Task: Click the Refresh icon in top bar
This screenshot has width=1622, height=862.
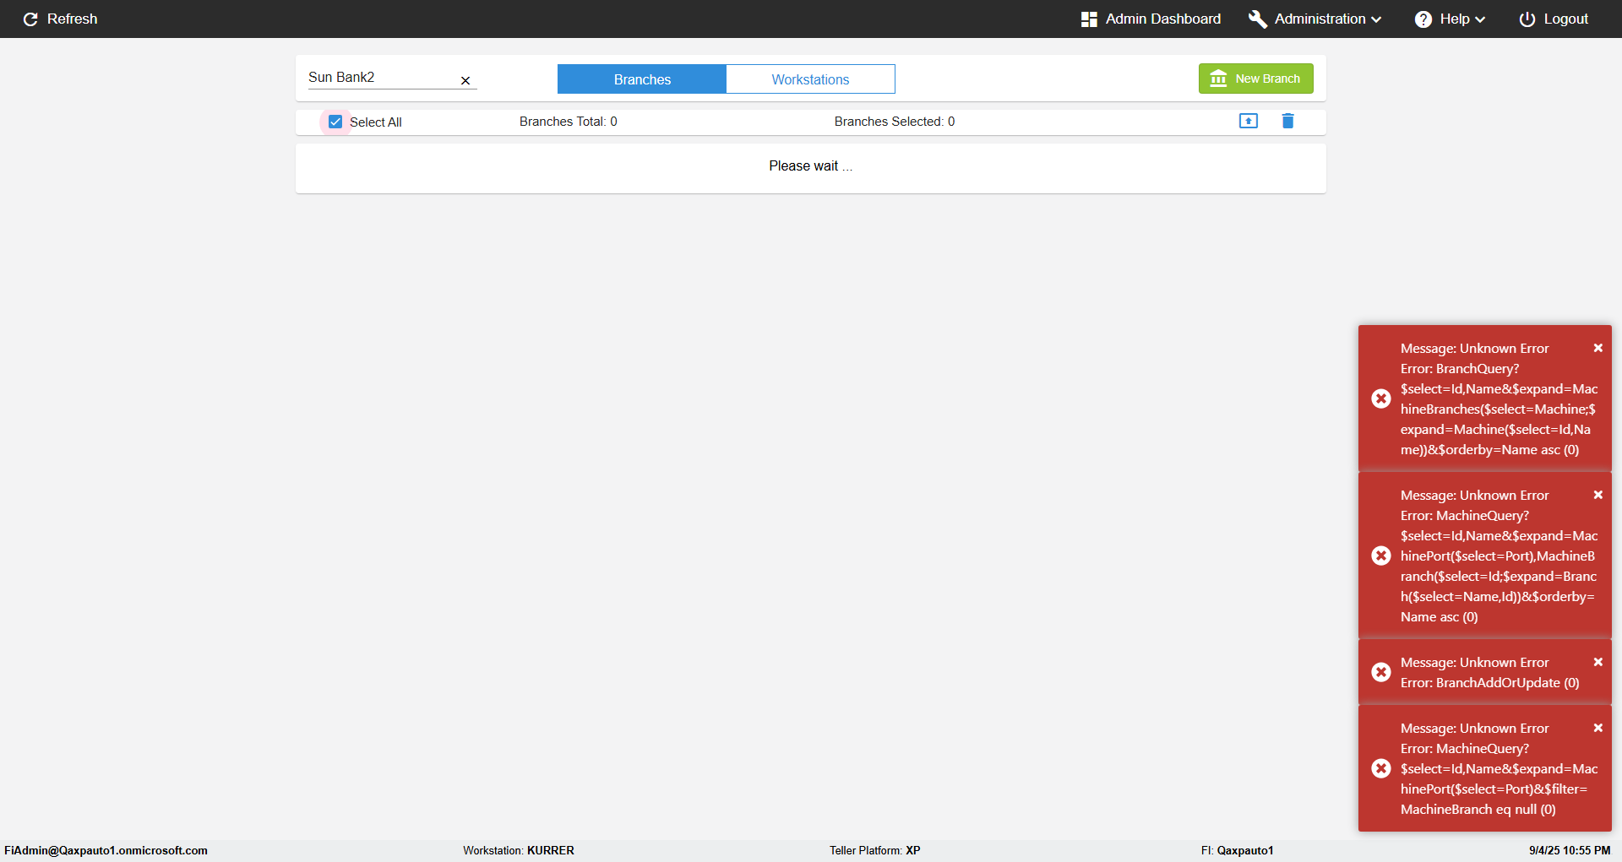Action: [x=30, y=19]
